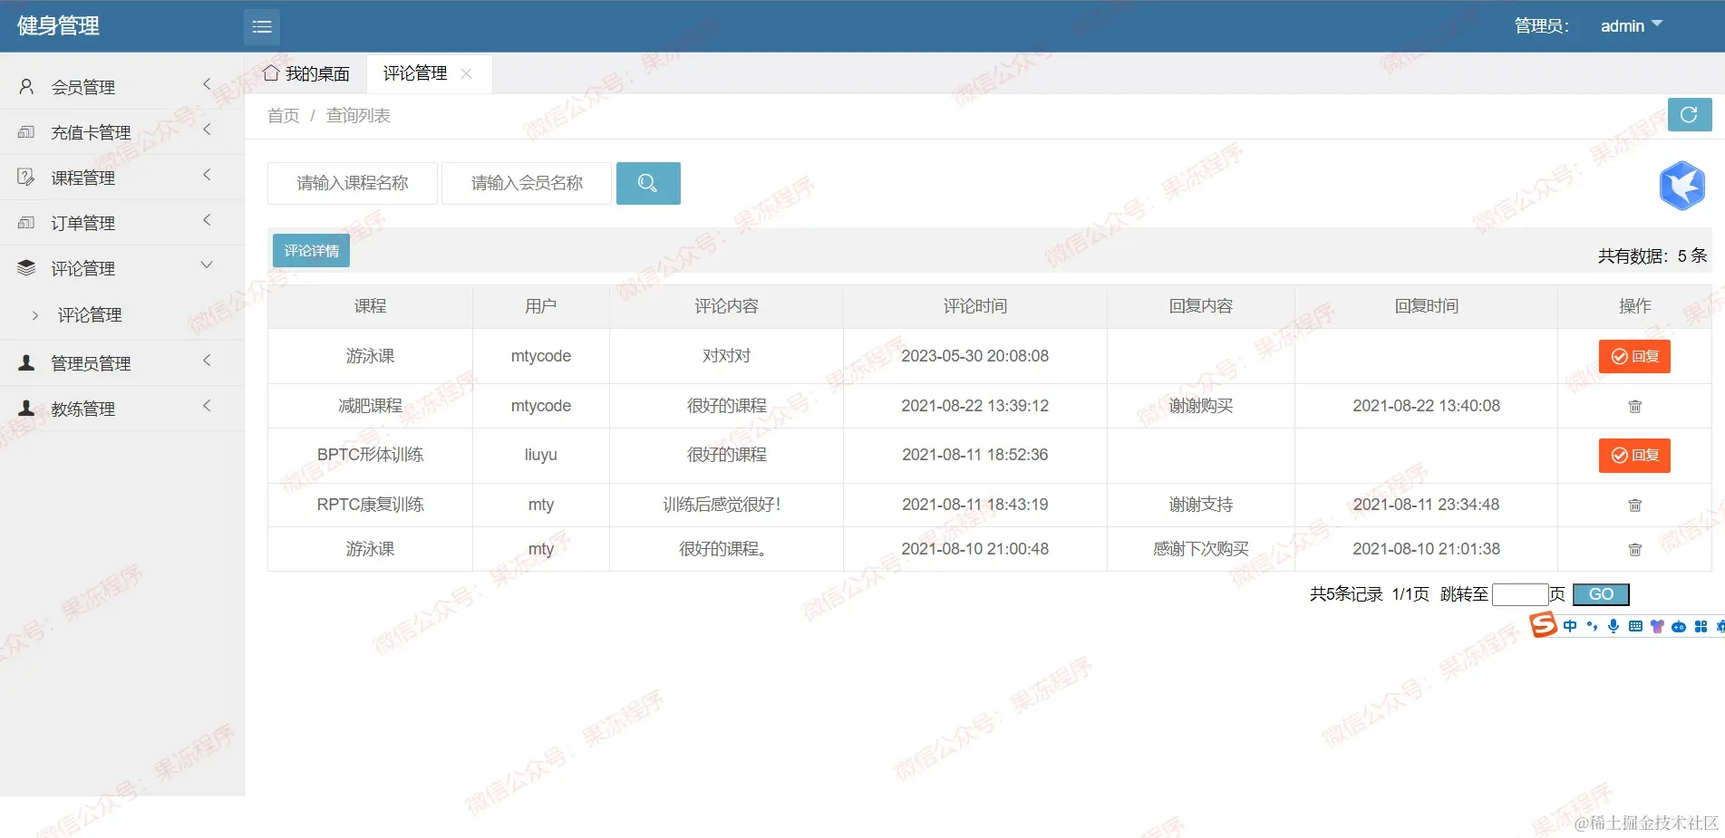This screenshot has width=1725, height=838.
Task: Click the 共有数据: 5 条 count text
Action: coord(1652,256)
